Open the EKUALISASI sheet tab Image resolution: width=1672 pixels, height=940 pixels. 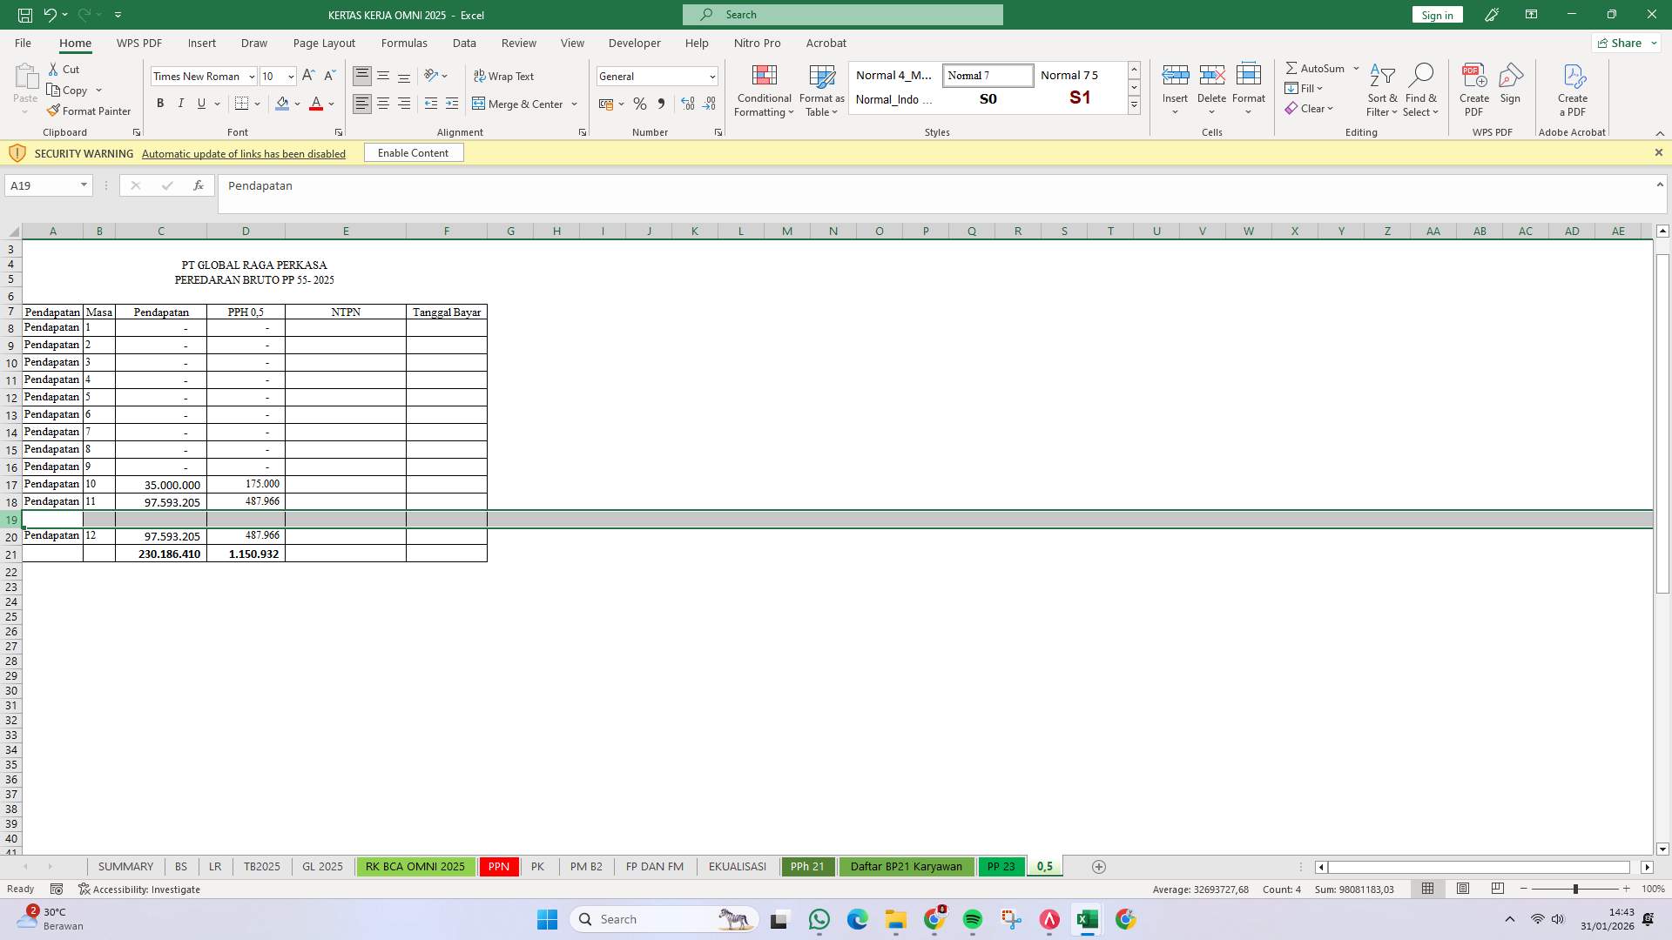[x=737, y=866]
